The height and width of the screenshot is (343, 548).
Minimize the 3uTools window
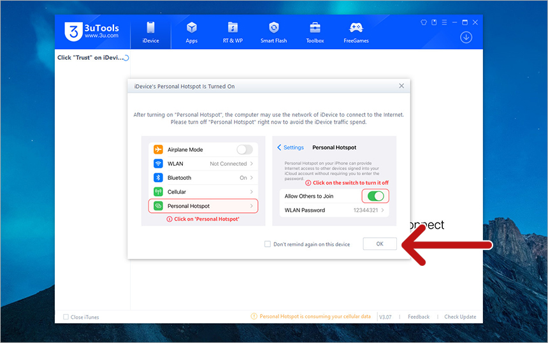[x=454, y=22]
